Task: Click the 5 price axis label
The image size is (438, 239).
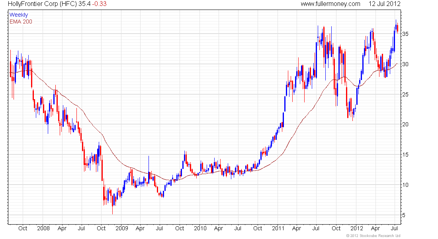Action: pyautogui.click(x=404, y=215)
